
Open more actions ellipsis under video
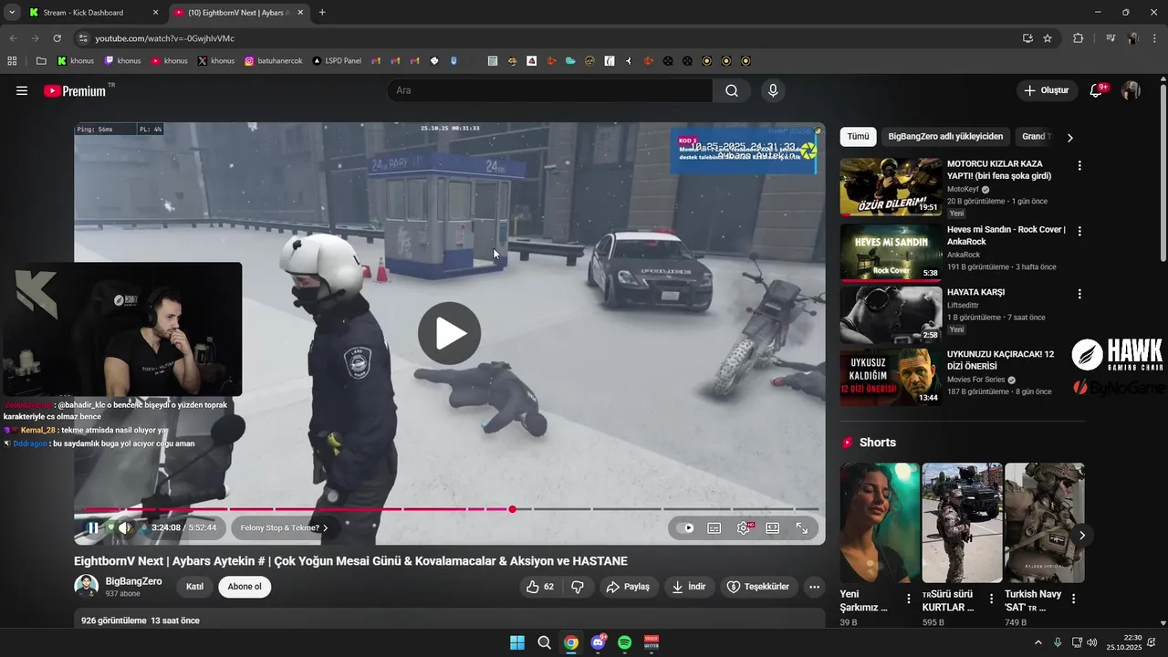pyautogui.click(x=815, y=587)
